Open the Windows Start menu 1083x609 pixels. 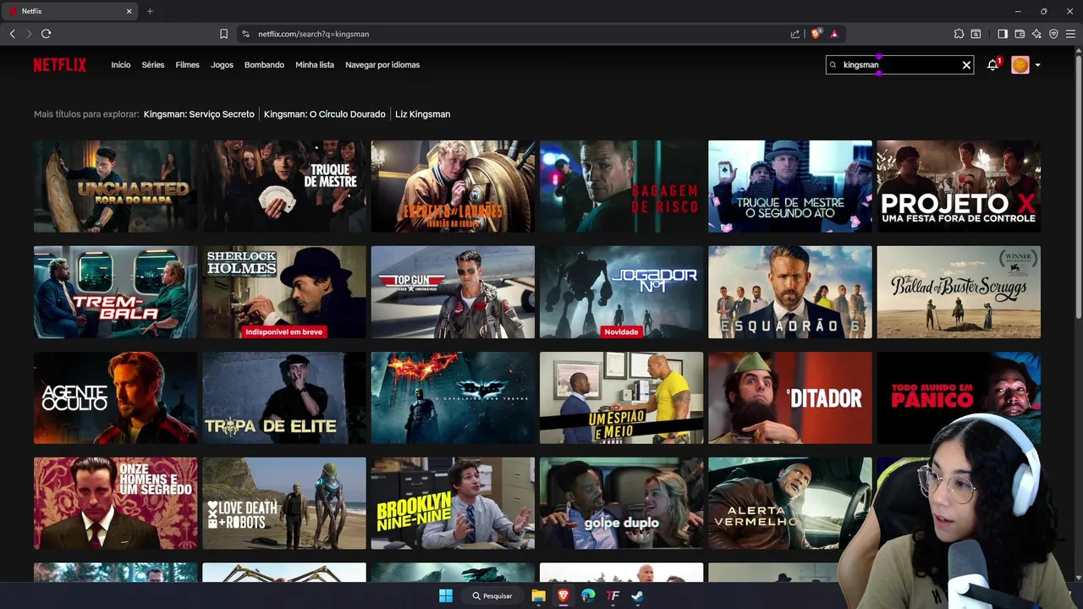pos(446,595)
